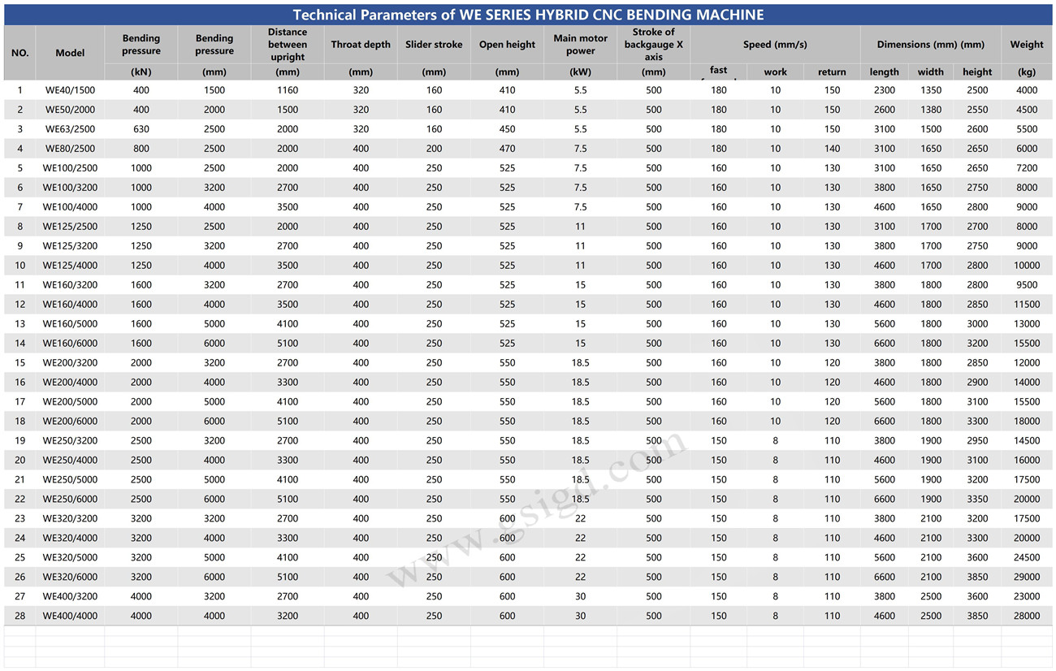Click return speed '140' in WE80/2500 row
Screen dimensions: 1056x671
832,149
